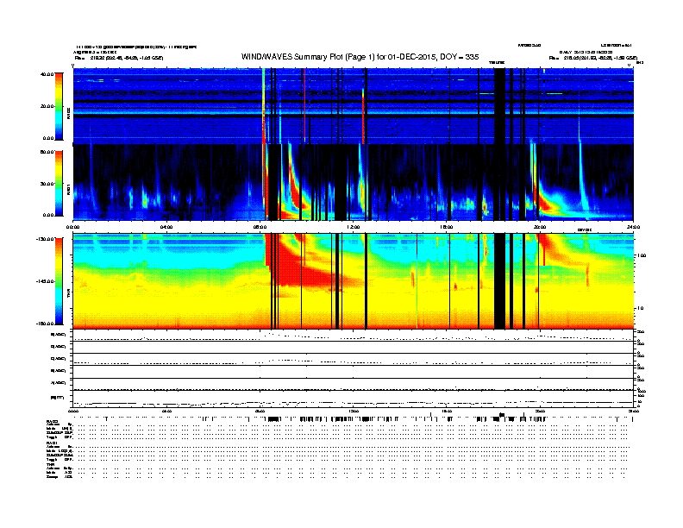Click the 30.00 label on RAD1 color bar
This screenshot has height=528, width=683.
pyautogui.click(x=47, y=184)
